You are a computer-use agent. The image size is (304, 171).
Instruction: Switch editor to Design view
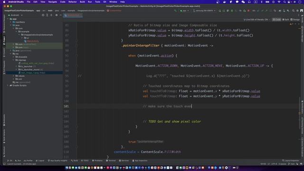point(295,19)
